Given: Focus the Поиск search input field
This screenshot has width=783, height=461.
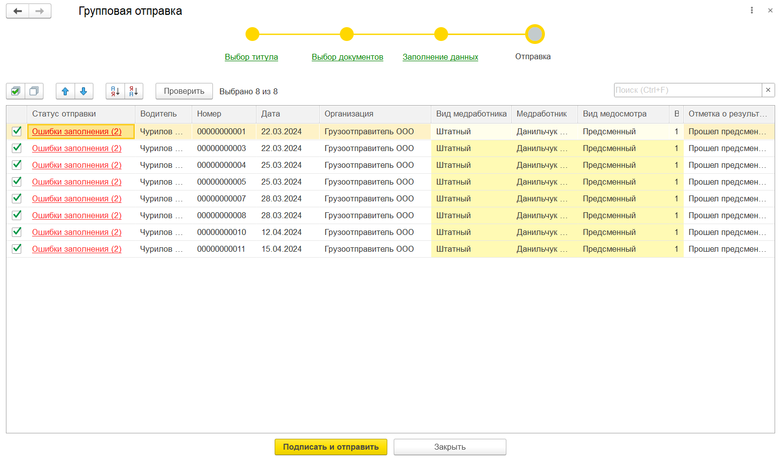Looking at the screenshot, I should 687,90.
